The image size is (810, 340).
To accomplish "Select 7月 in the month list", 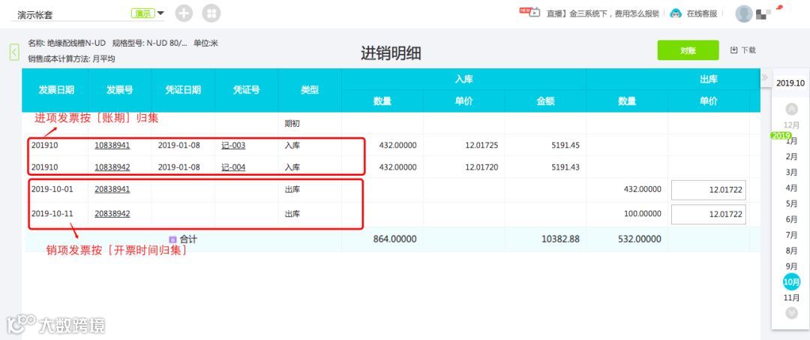I will [791, 235].
